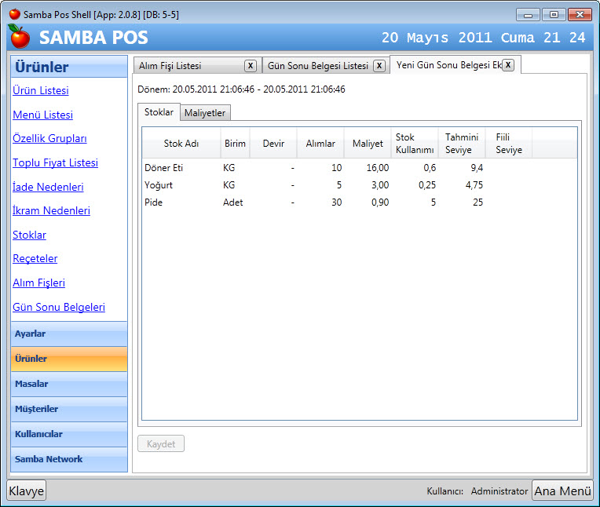Expand the Masalar section

click(69, 384)
